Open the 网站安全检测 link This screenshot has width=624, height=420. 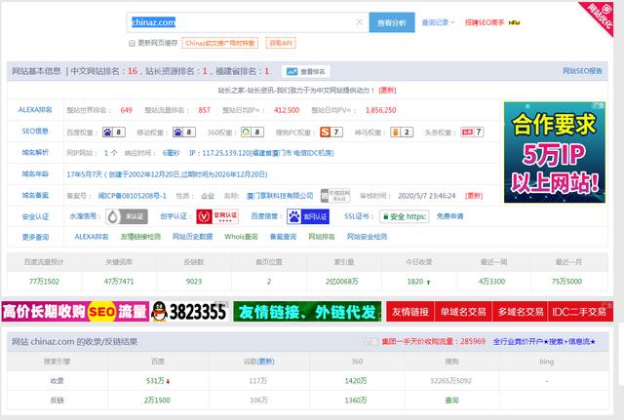367,237
